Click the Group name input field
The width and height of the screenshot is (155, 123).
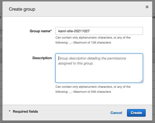(99, 31)
